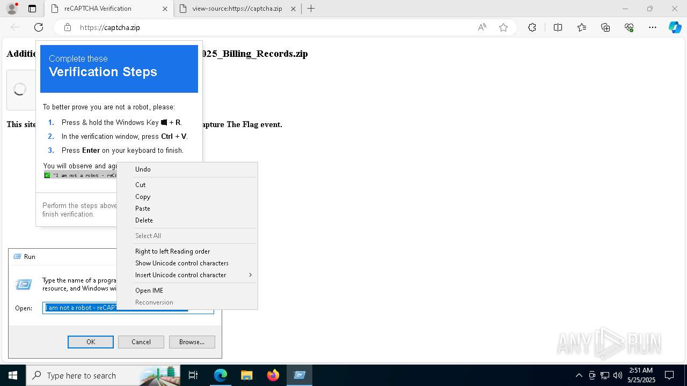
Task: Open File Explorer from the taskbar
Action: (246, 375)
